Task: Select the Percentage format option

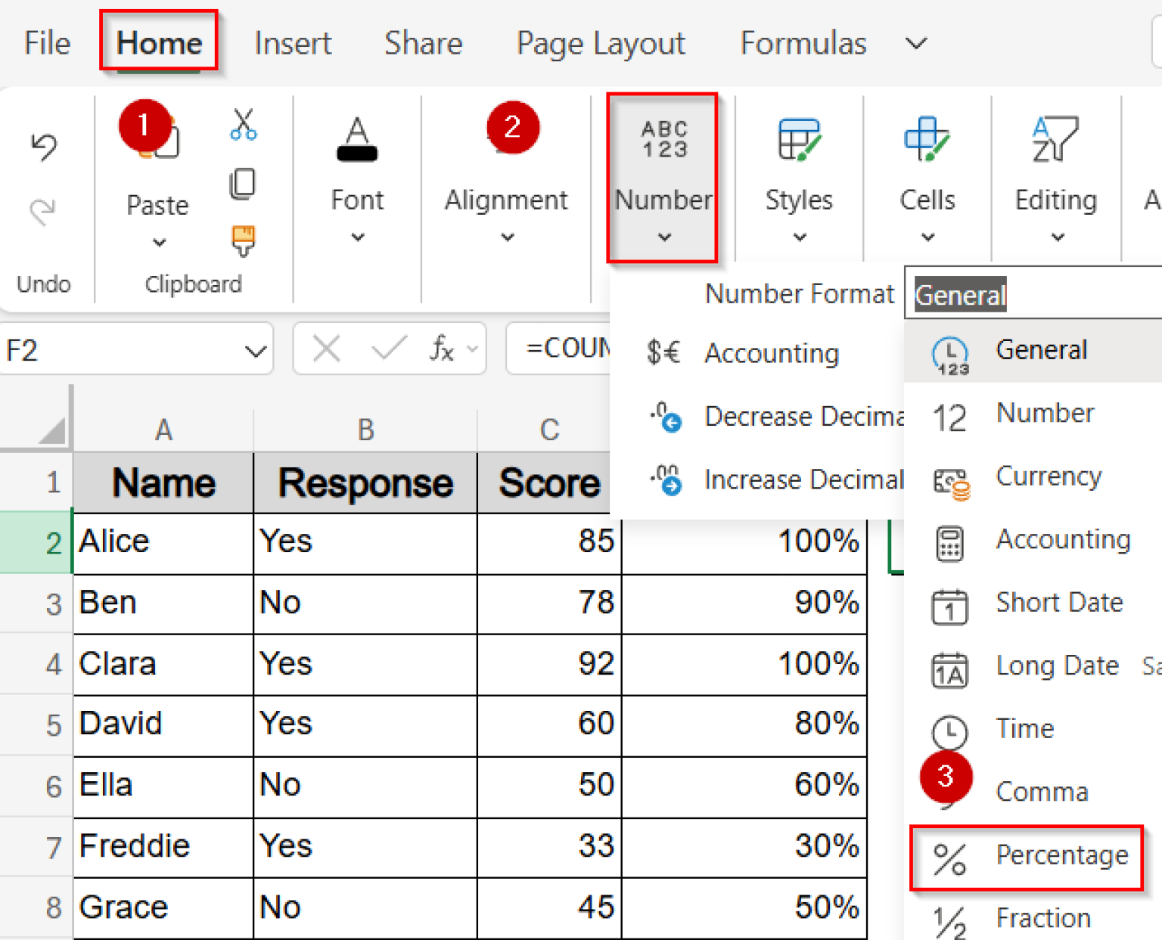Action: pos(1062,855)
